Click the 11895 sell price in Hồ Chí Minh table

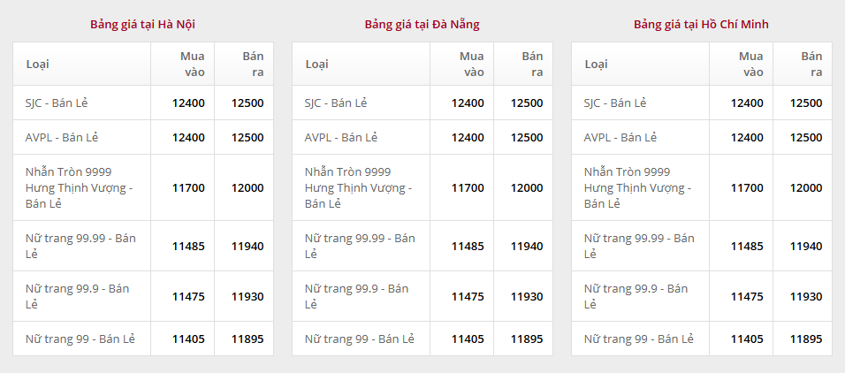coord(806,339)
